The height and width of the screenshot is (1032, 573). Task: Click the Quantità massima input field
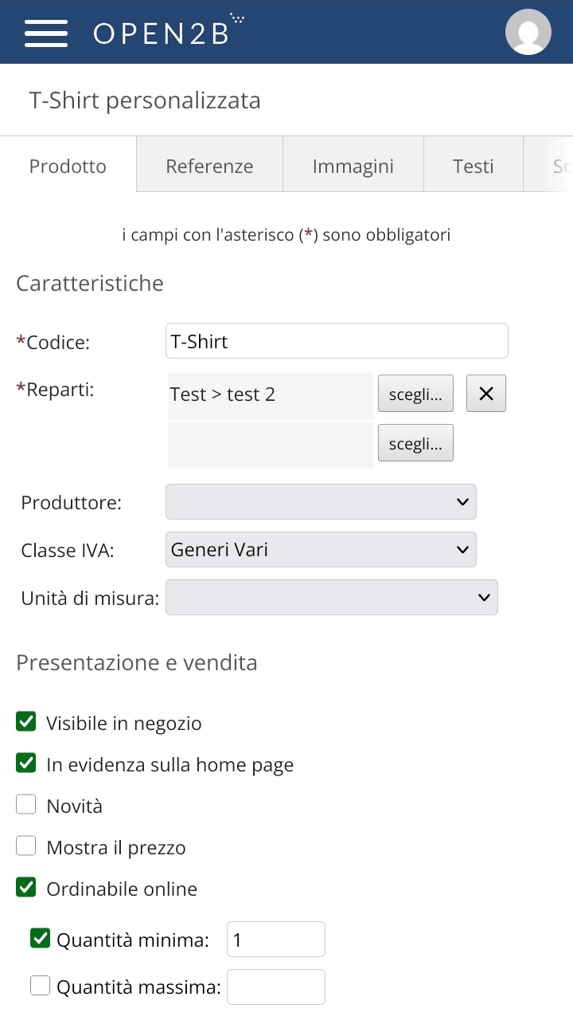click(x=275, y=987)
